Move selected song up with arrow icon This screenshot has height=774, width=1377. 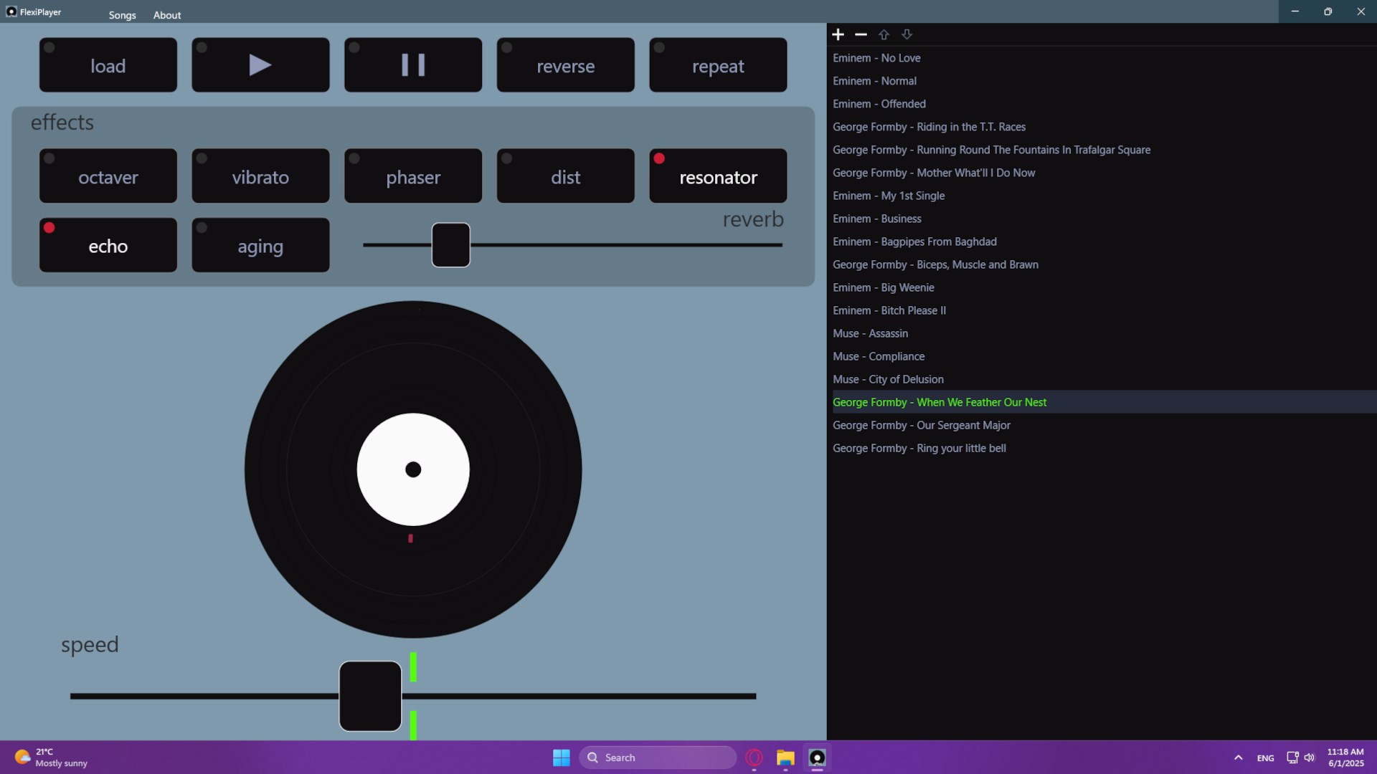pyautogui.click(x=884, y=34)
